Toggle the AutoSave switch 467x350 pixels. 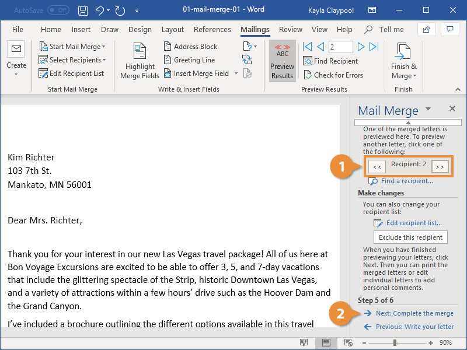pyautogui.click(x=58, y=10)
